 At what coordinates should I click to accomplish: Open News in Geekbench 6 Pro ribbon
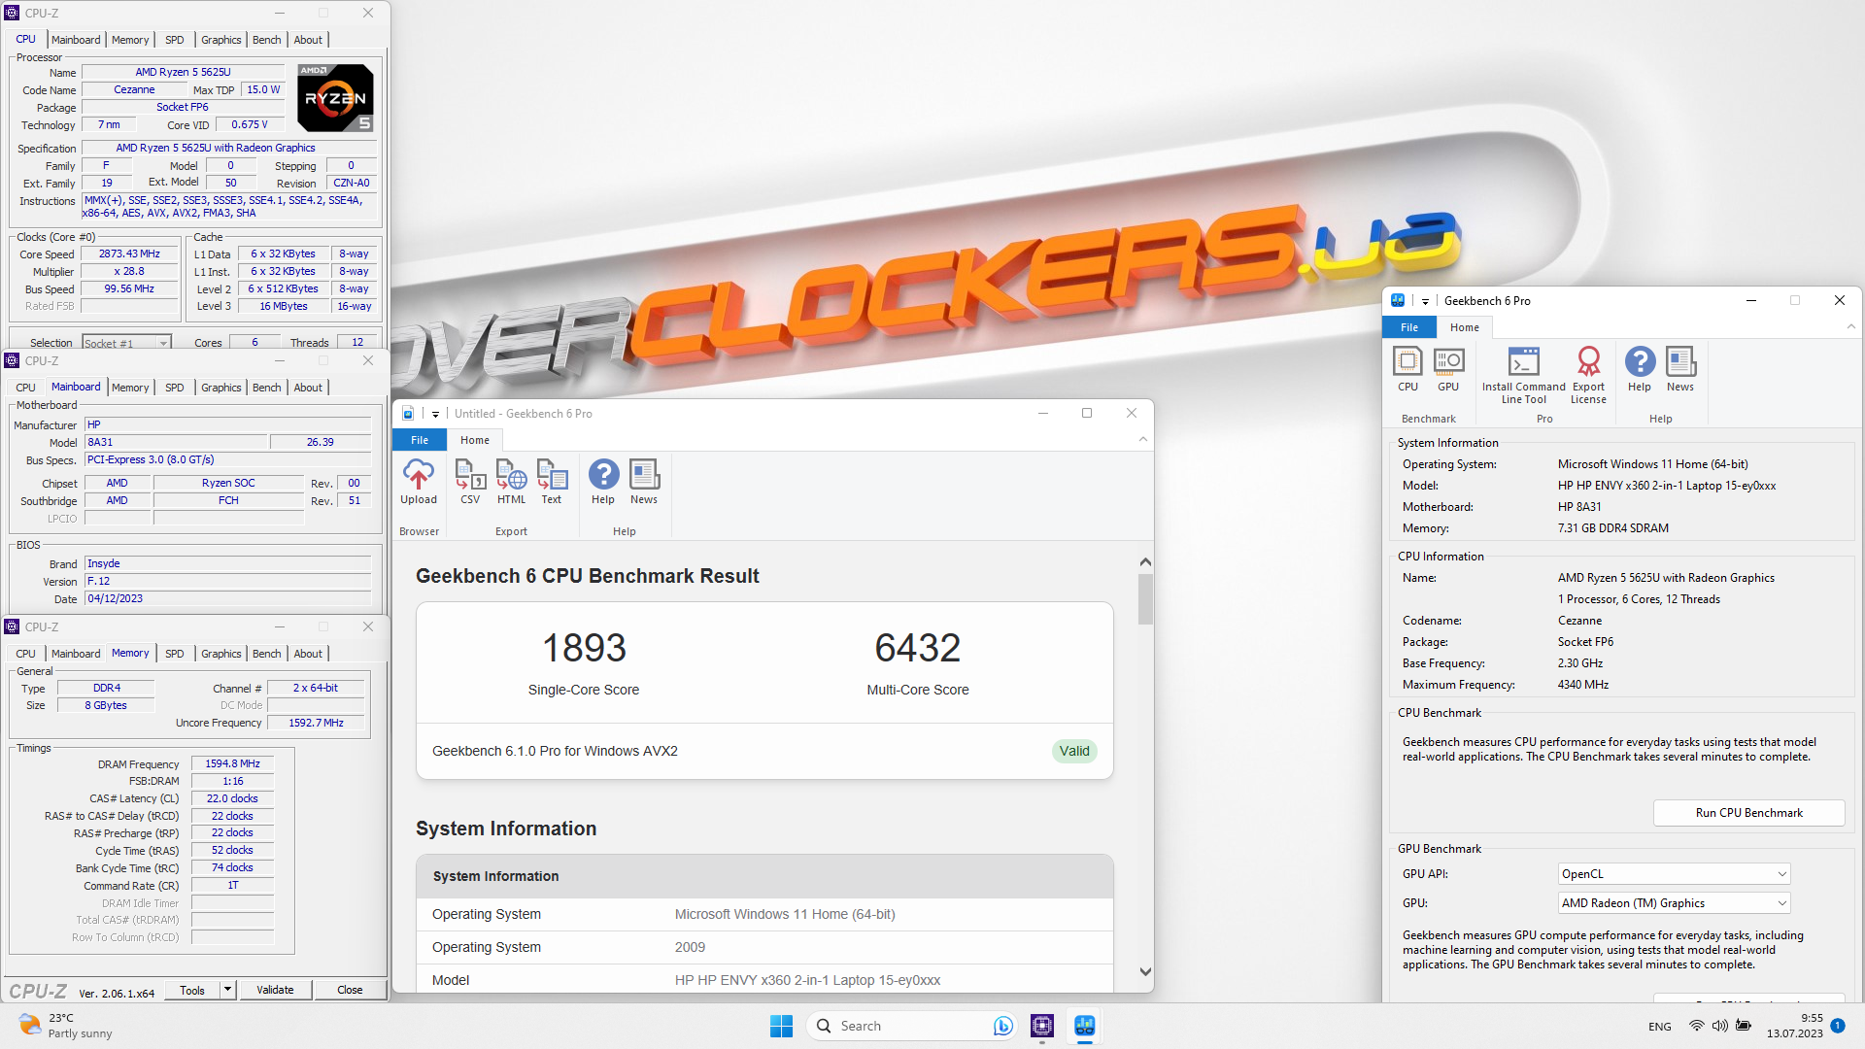click(1680, 369)
